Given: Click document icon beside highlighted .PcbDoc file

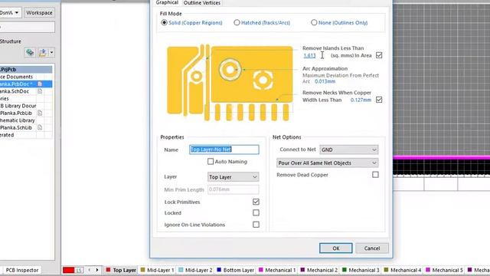Looking at the screenshot, I should pos(40,84).
